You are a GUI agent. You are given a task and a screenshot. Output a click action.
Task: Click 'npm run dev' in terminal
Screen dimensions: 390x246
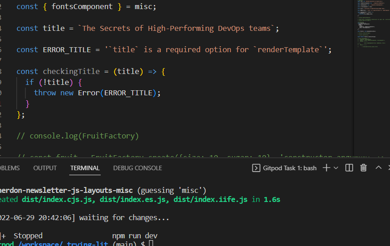click(135, 236)
